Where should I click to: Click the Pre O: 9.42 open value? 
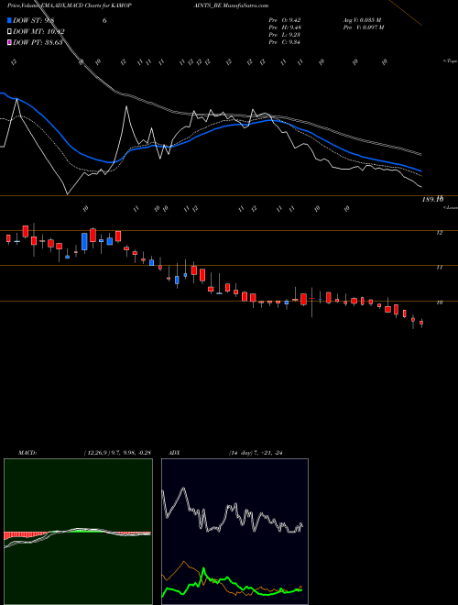285,19
